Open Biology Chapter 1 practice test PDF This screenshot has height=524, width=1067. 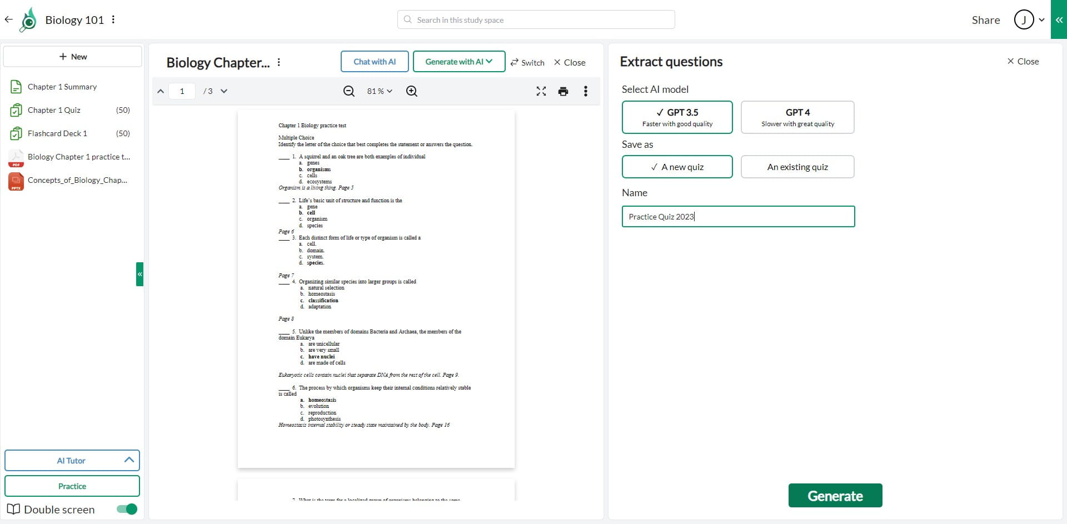79,157
